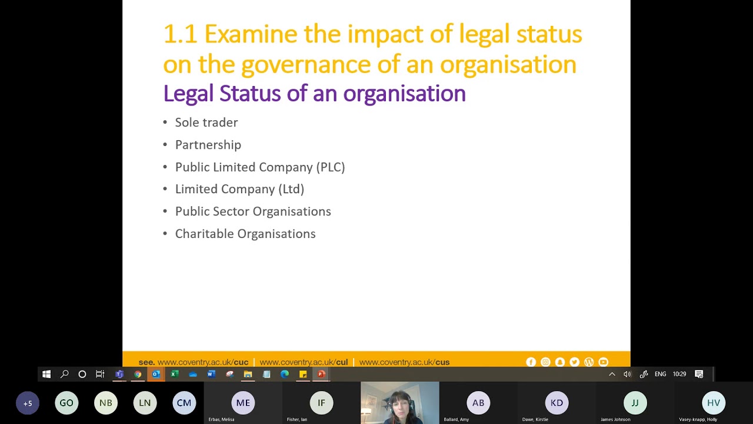Open Microsoft Edge from taskbar
Image resolution: width=753 pixels, height=424 pixels.
(285, 374)
